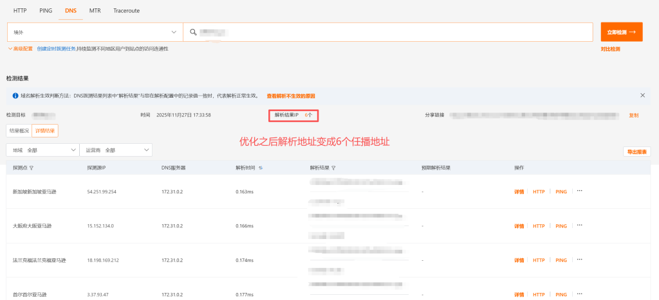Open the 运营商 filter dropdown
The width and height of the screenshot is (659, 300).
point(116,150)
